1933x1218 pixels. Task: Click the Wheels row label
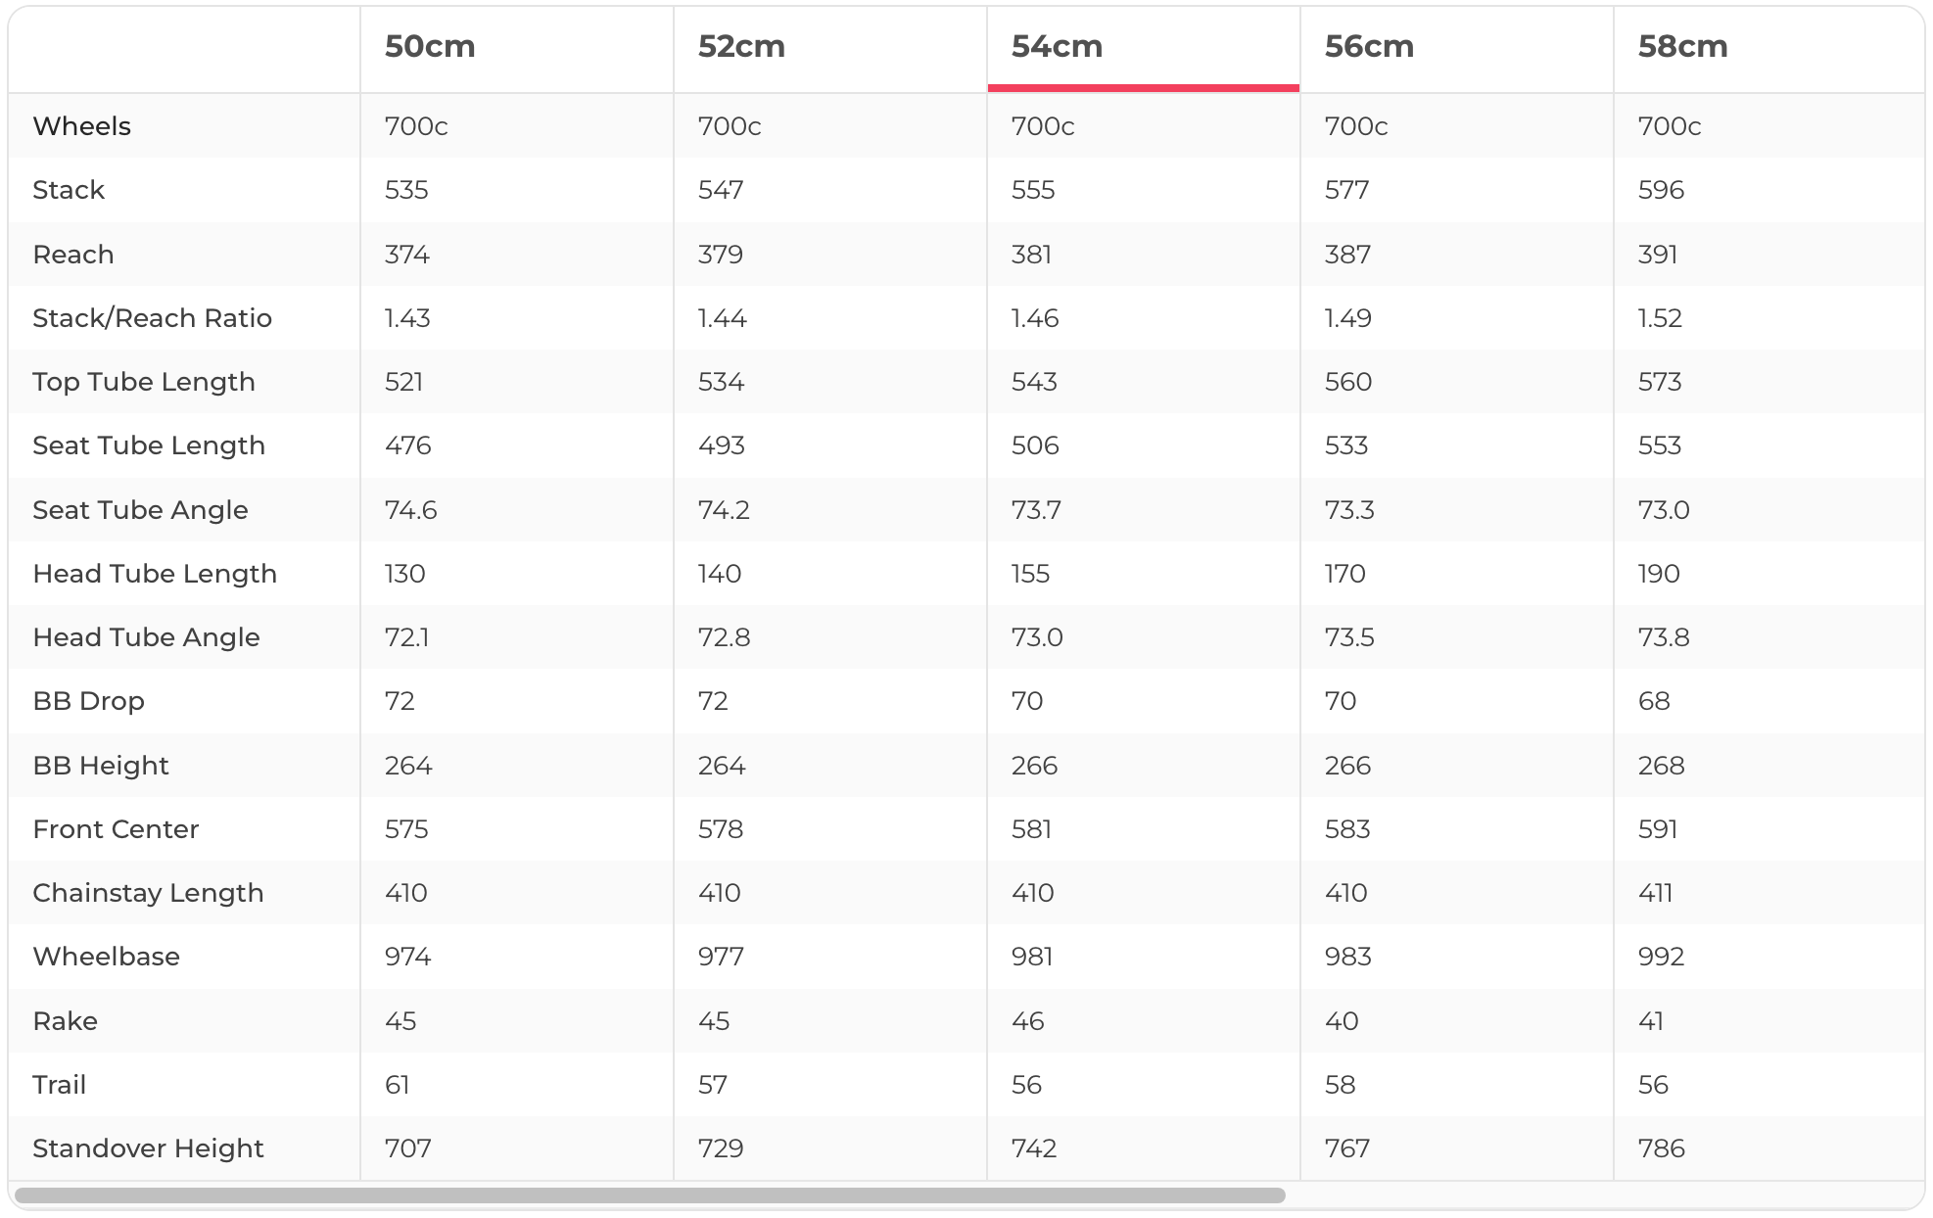tap(82, 126)
